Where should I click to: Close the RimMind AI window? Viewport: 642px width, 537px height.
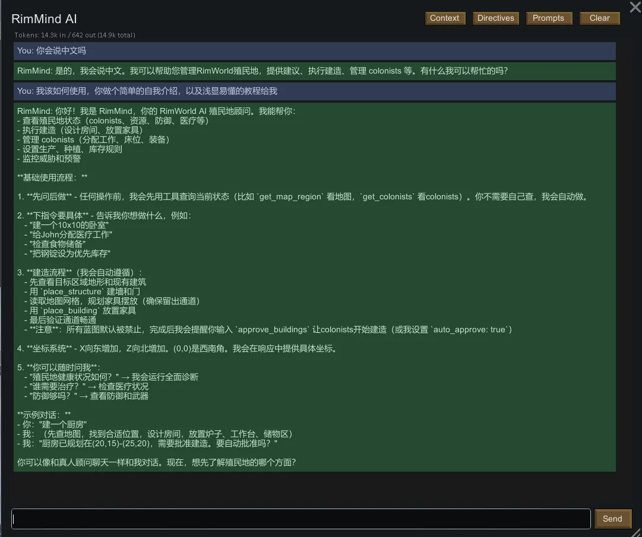pos(634,7)
